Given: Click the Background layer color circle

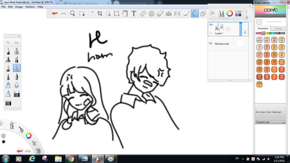Looking at the screenshot, I should 240,44.
